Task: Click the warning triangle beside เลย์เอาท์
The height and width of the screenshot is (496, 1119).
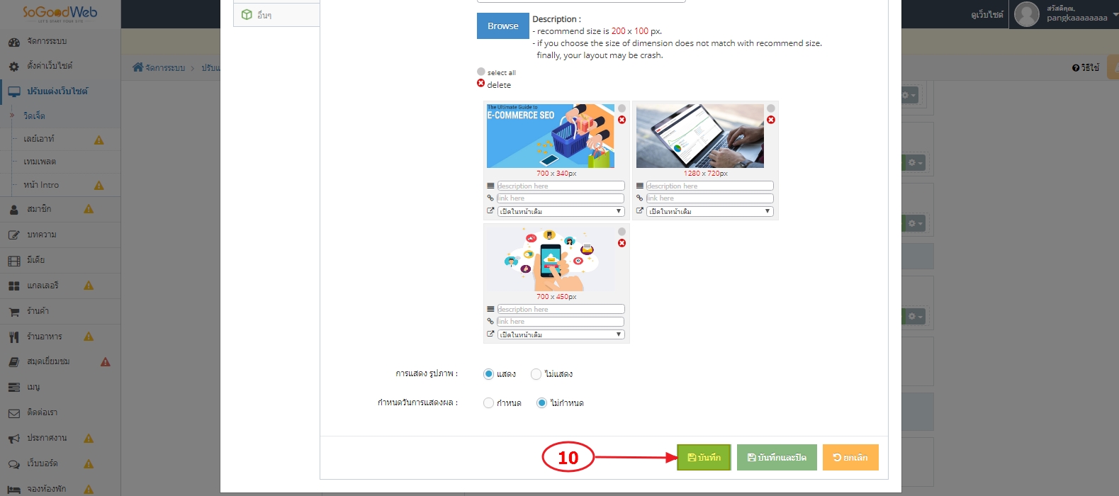Action: pos(99,140)
